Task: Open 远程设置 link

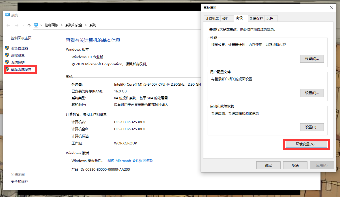Action: coord(18,55)
